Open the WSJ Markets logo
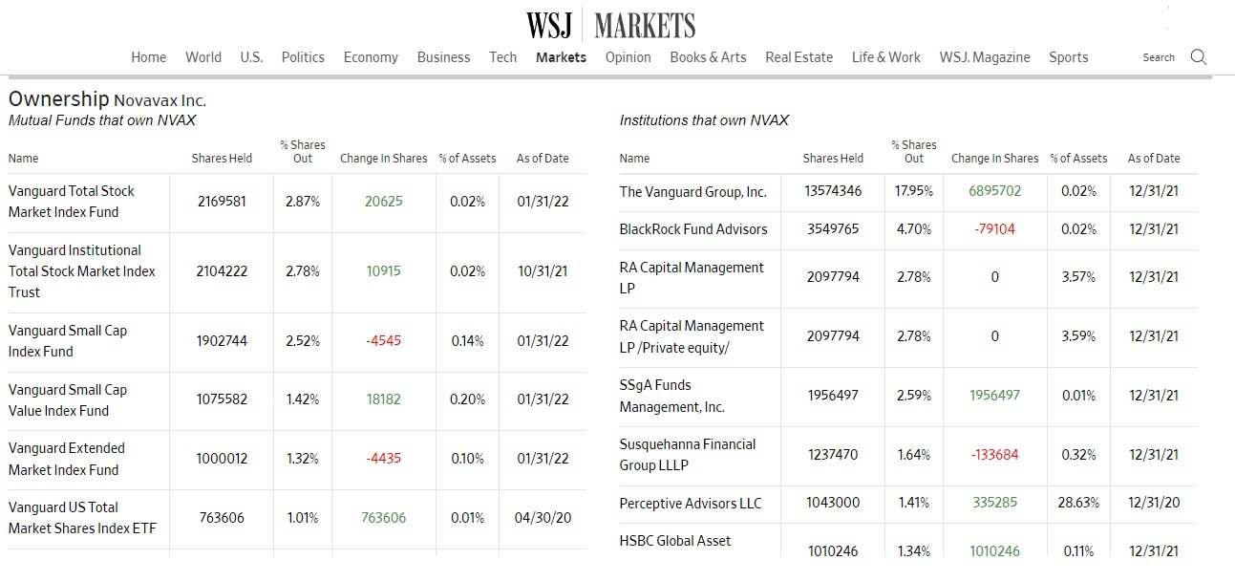Viewport: 1235px width, 582px height. [x=610, y=25]
